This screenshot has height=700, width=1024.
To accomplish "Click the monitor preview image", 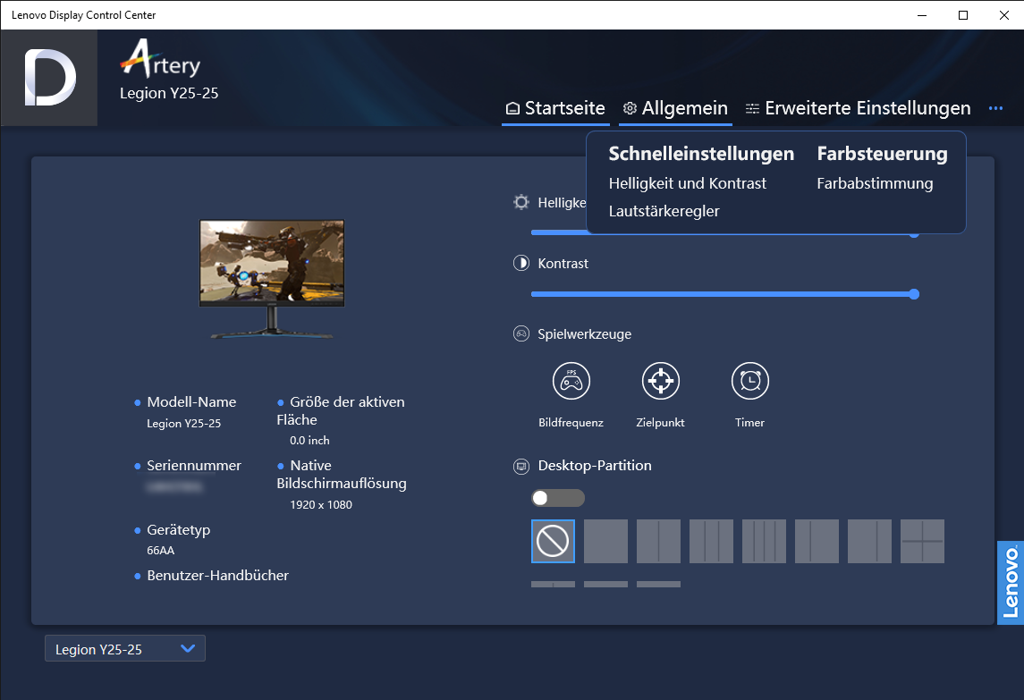I will click(272, 279).
